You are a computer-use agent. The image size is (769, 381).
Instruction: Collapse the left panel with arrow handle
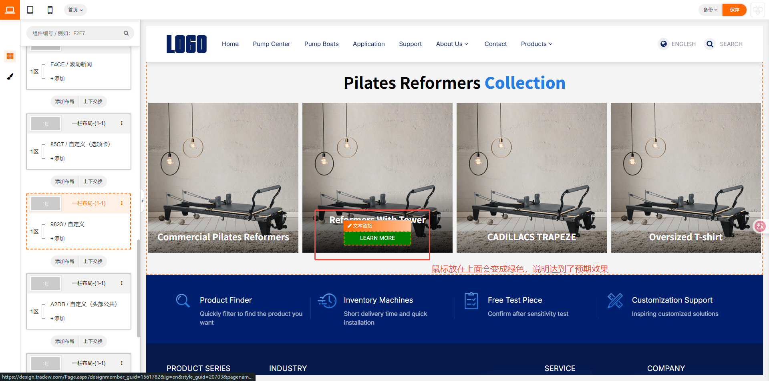[142, 201]
